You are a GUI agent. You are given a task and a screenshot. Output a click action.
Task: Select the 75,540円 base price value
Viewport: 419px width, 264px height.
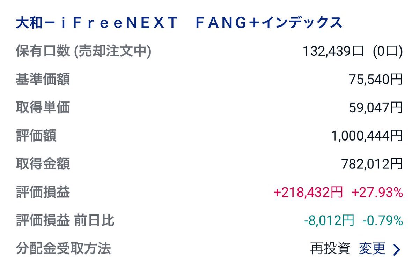click(x=376, y=80)
